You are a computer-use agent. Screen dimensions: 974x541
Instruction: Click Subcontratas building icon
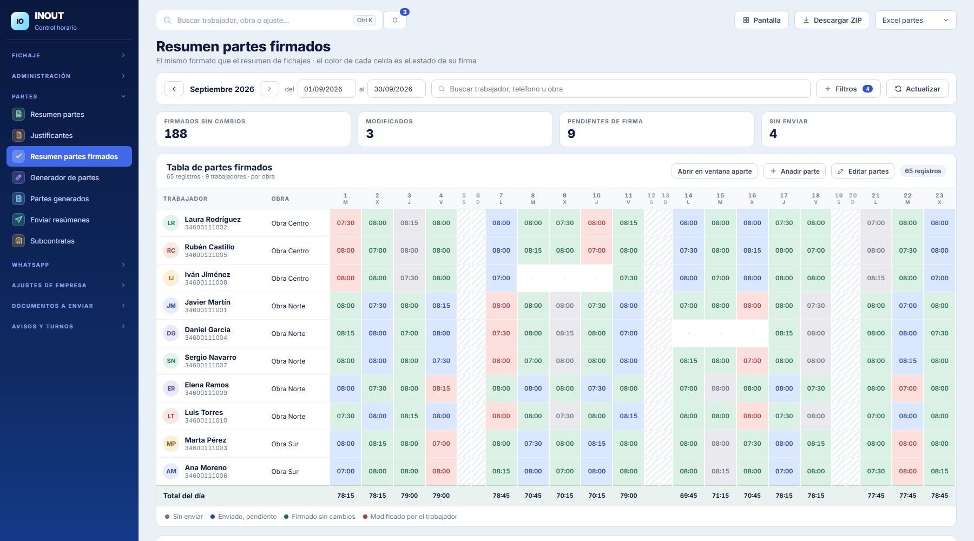click(19, 241)
